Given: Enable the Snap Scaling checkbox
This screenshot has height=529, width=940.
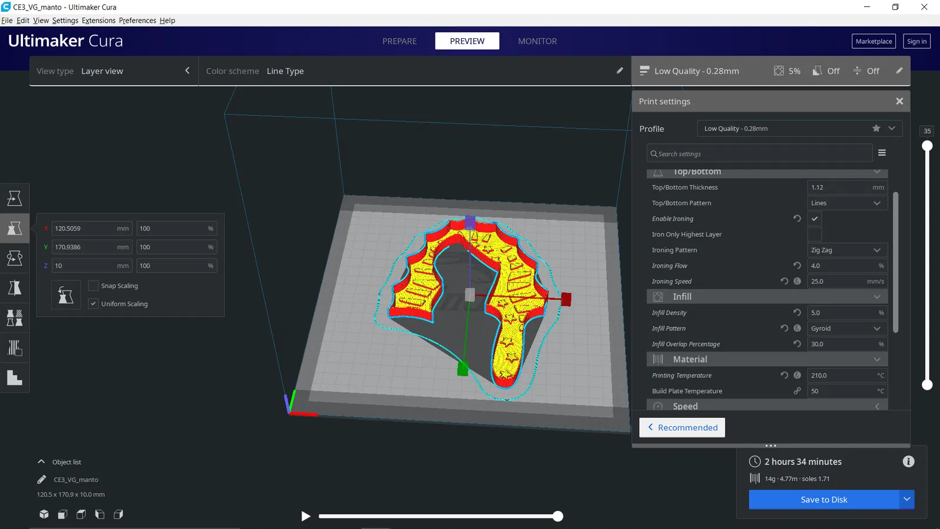Looking at the screenshot, I should coord(93,286).
